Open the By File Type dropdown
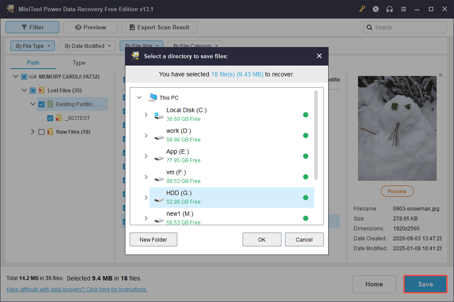The width and height of the screenshot is (454, 302). point(33,46)
